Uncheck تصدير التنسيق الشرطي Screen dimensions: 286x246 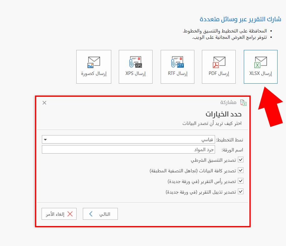241,160
